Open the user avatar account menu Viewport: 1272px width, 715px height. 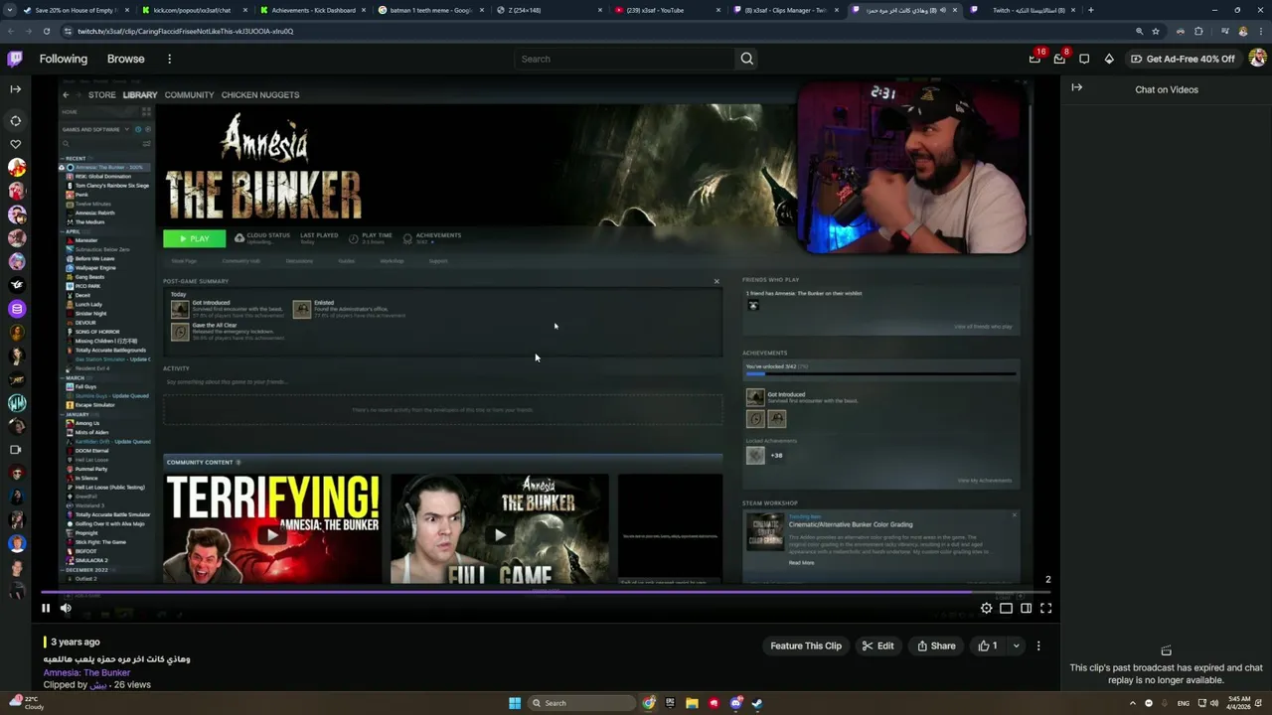pyautogui.click(x=1257, y=59)
